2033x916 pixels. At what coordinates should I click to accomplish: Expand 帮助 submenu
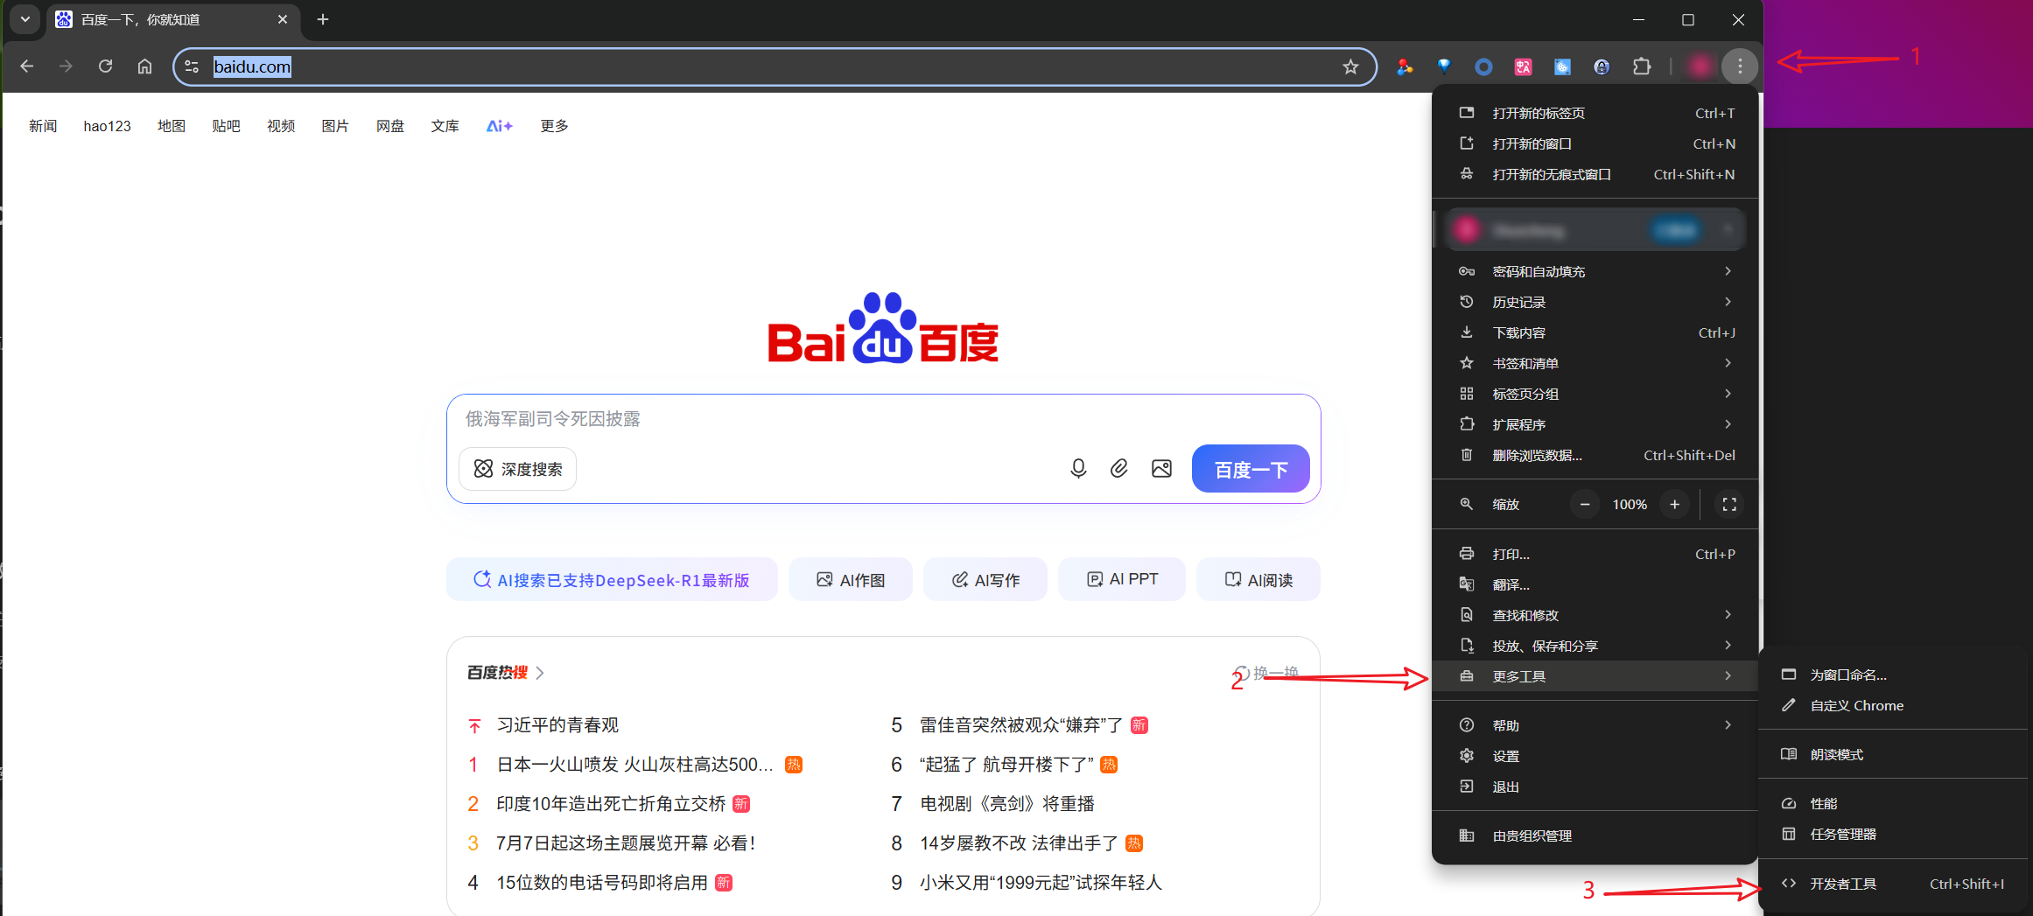(1595, 725)
